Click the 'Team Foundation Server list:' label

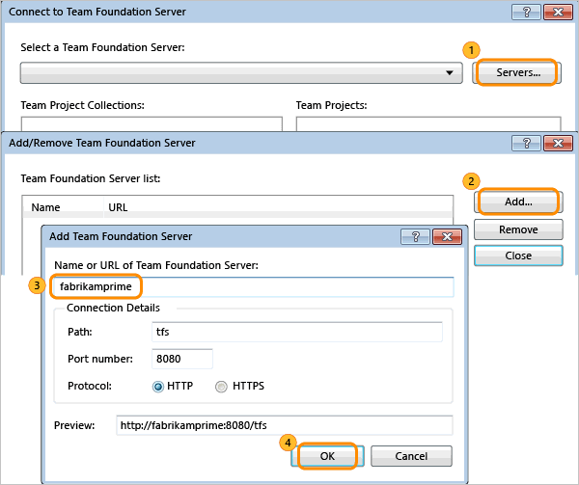point(91,178)
